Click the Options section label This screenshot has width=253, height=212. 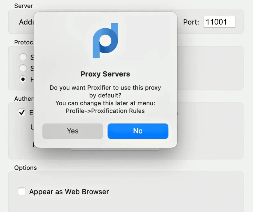[25, 168]
